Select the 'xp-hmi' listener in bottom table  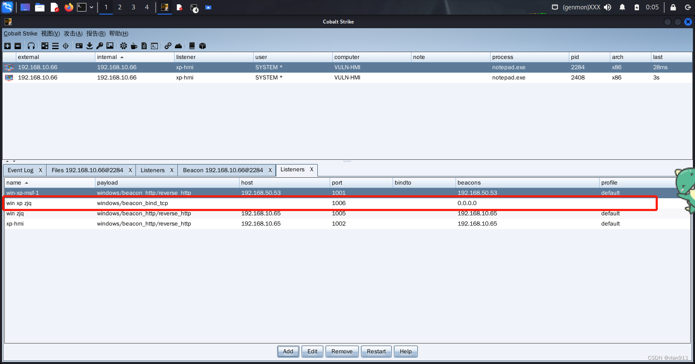point(347,224)
